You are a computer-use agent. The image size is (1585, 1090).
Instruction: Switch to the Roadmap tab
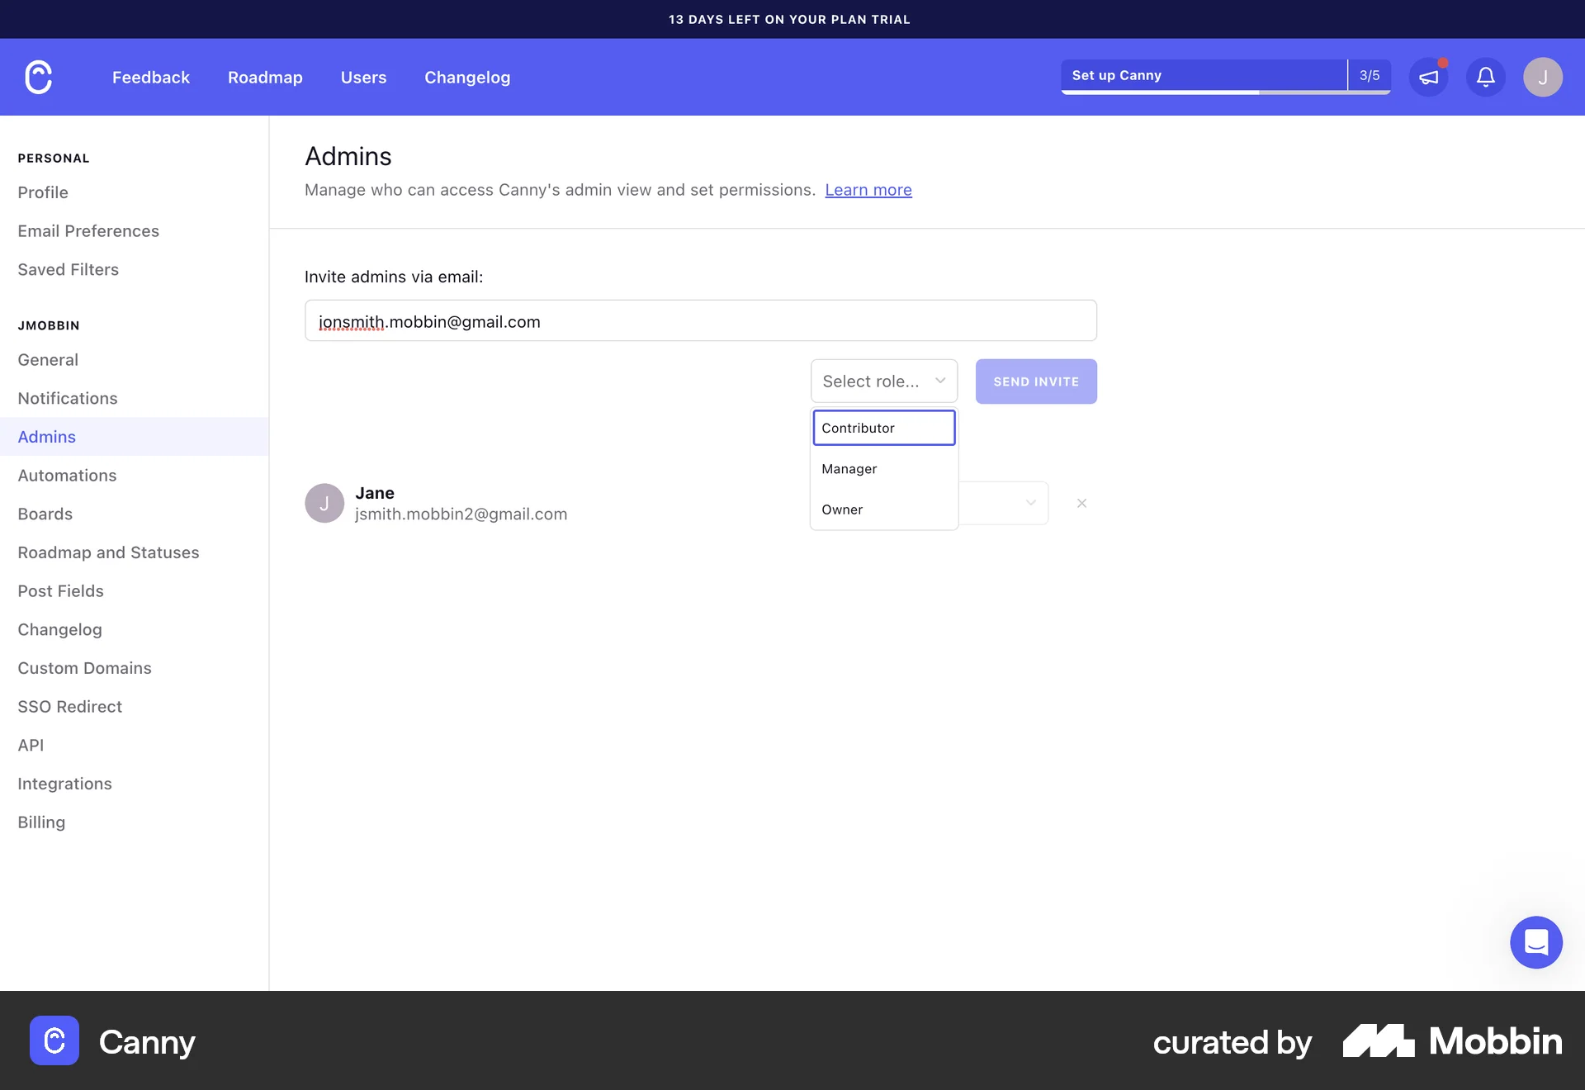pos(265,77)
